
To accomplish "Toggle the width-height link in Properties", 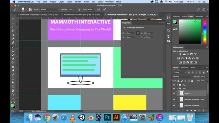I will pos(138,33).
